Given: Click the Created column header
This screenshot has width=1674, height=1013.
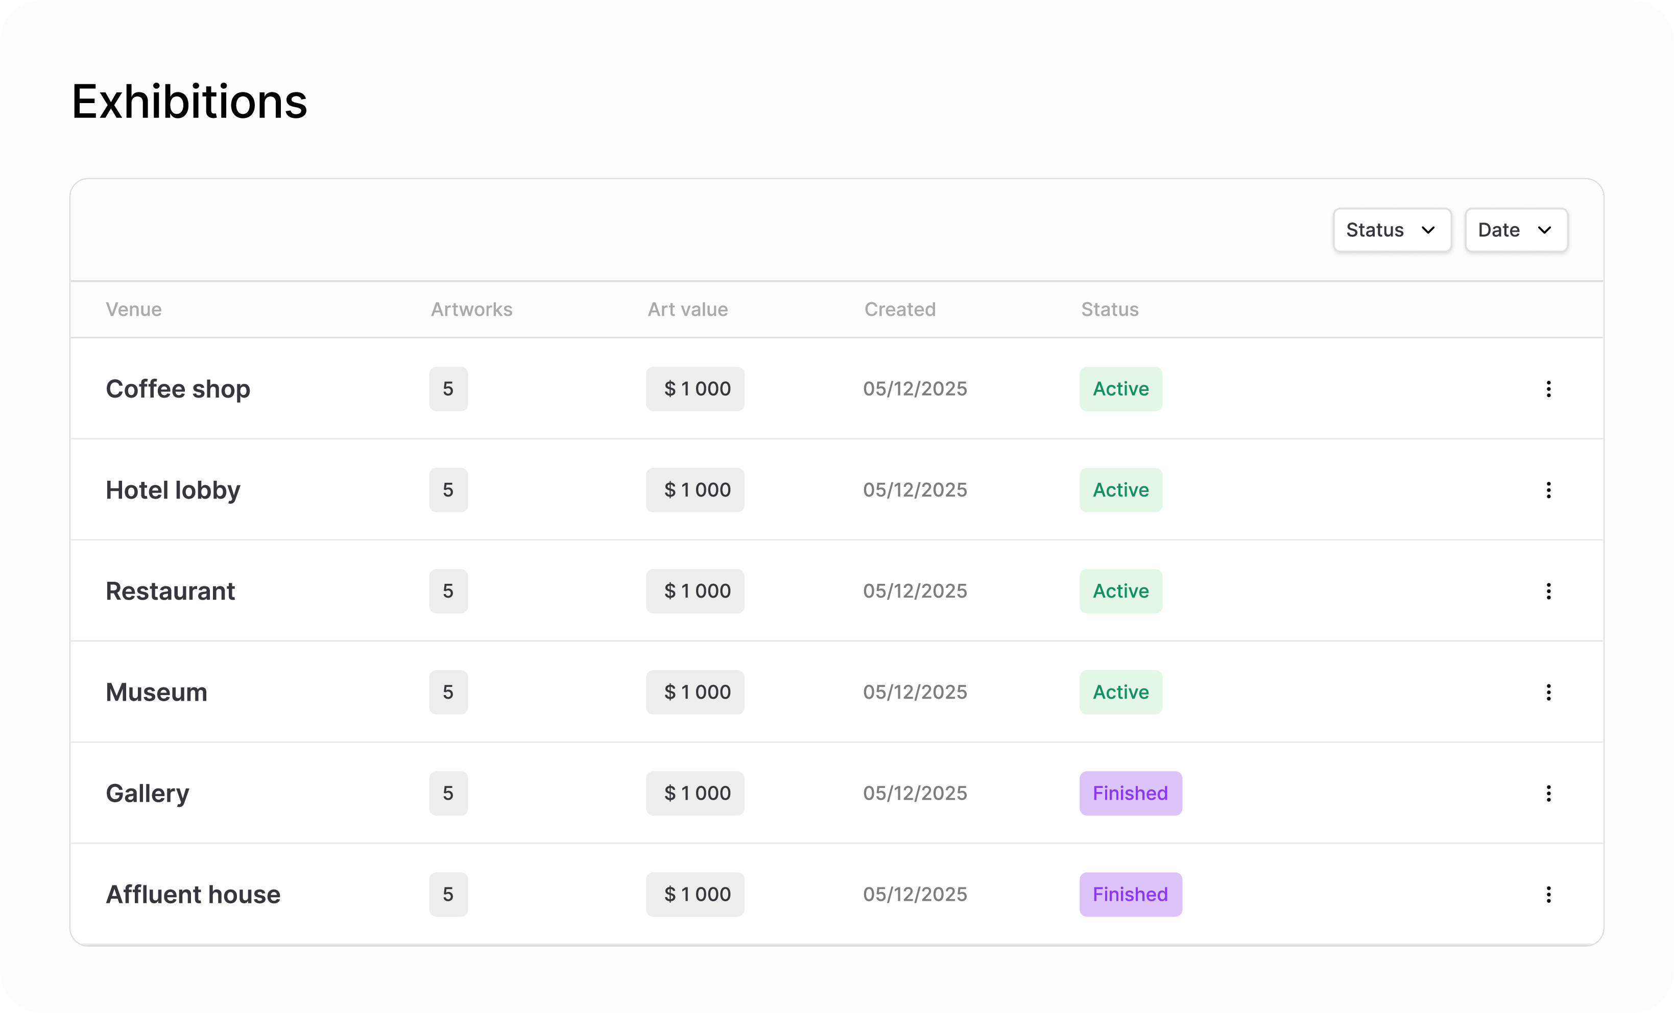Looking at the screenshot, I should click(899, 310).
